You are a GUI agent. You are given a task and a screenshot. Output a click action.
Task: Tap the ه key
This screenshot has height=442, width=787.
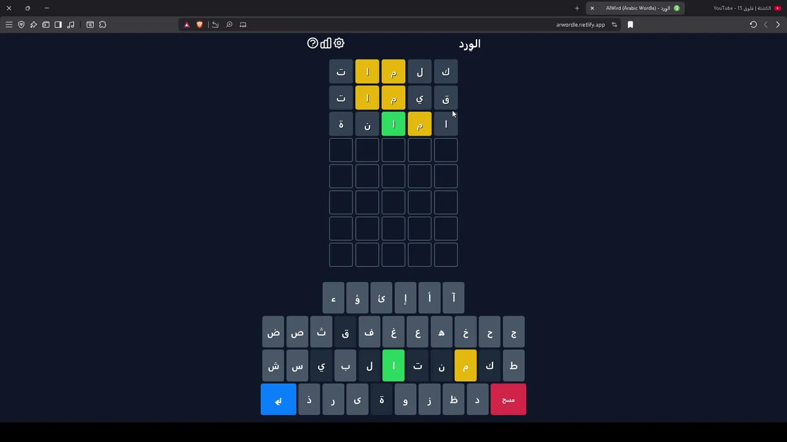(x=441, y=332)
